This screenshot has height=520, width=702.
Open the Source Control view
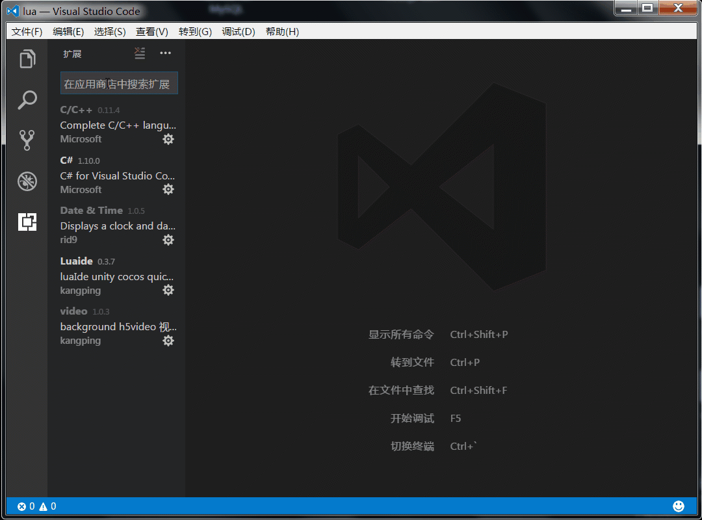pyautogui.click(x=27, y=140)
